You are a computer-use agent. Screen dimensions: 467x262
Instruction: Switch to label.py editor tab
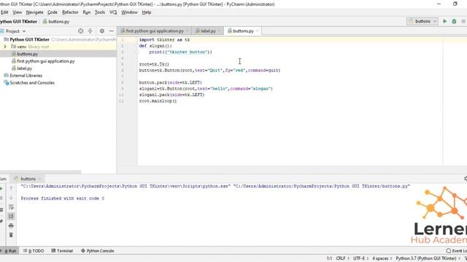click(207, 31)
